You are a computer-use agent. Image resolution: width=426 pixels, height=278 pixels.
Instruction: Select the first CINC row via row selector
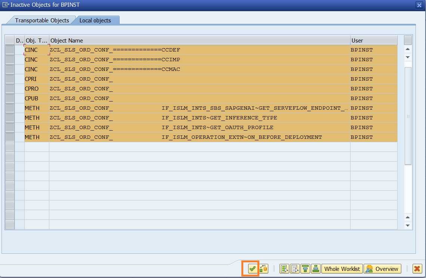click(10, 50)
